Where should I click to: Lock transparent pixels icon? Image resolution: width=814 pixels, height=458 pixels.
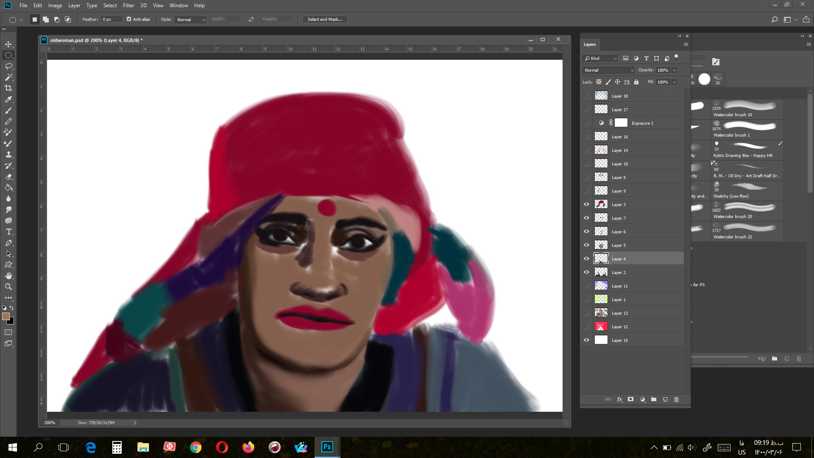[599, 82]
